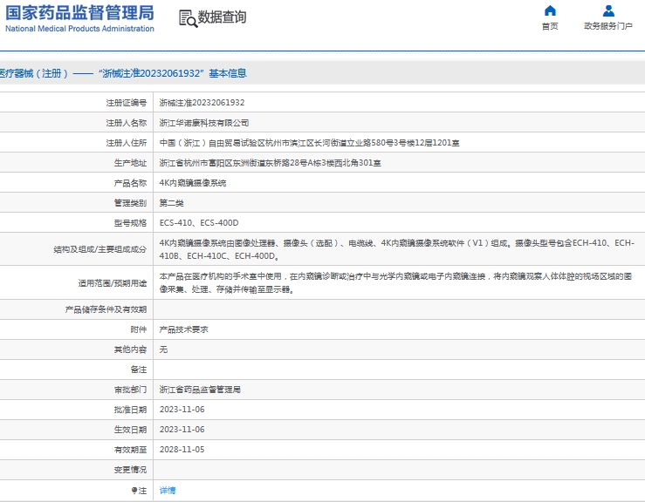Click the 变更情况 label
The width and height of the screenshot is (645, 502).
[x=130, y=470]
